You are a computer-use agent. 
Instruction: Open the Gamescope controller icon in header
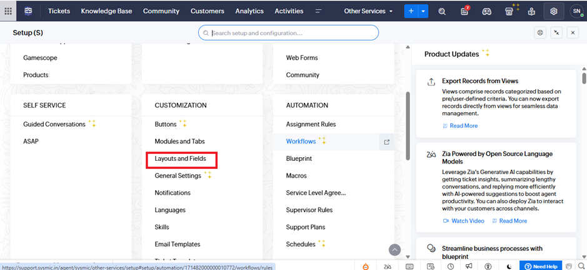pos(486,11)
